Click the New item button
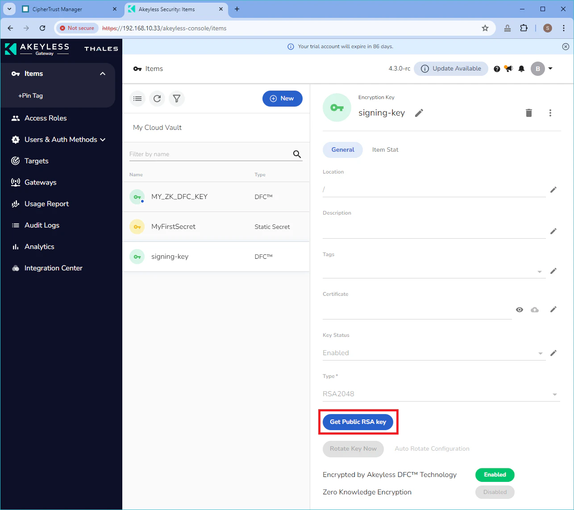 283,99
